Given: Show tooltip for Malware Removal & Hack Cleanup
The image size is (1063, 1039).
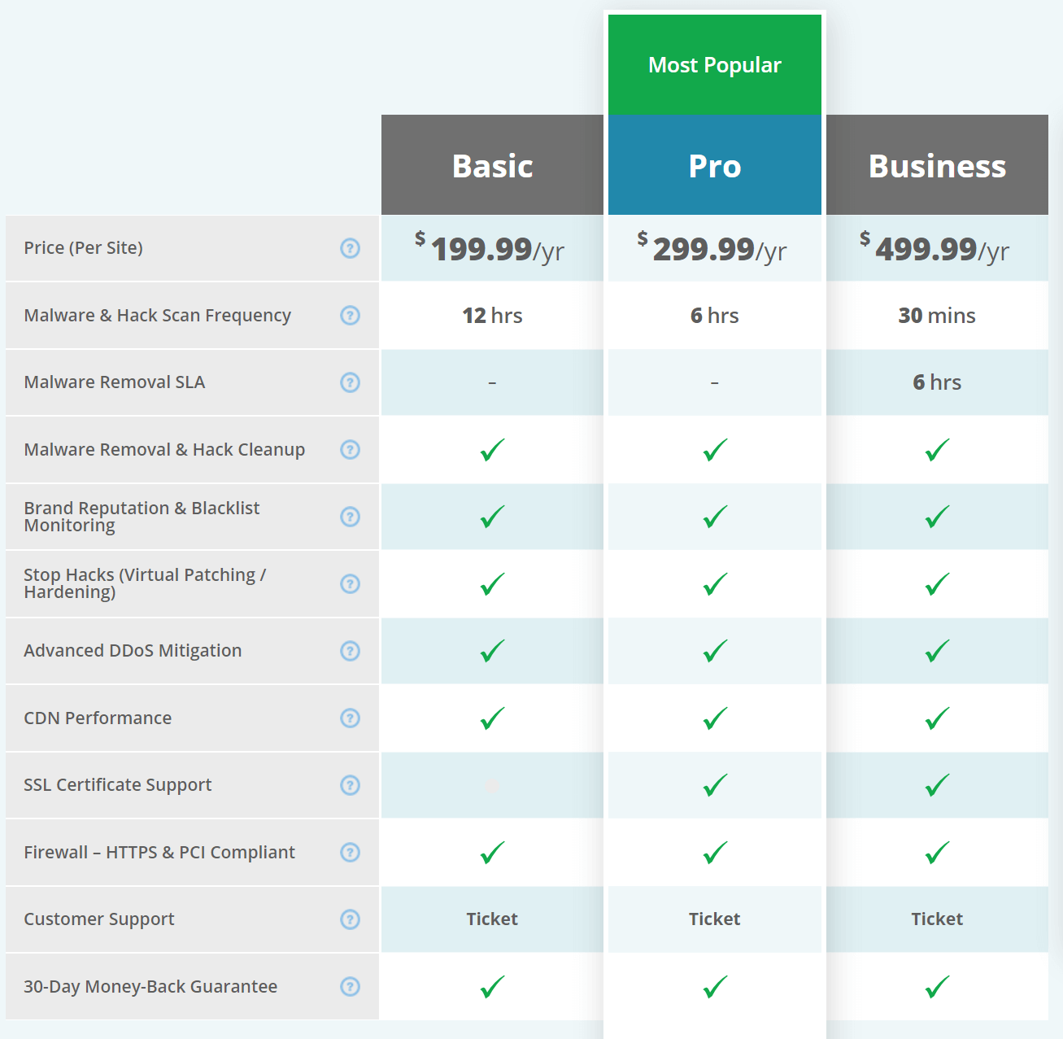Looking at the screenshot, I should tap(350, 450).
